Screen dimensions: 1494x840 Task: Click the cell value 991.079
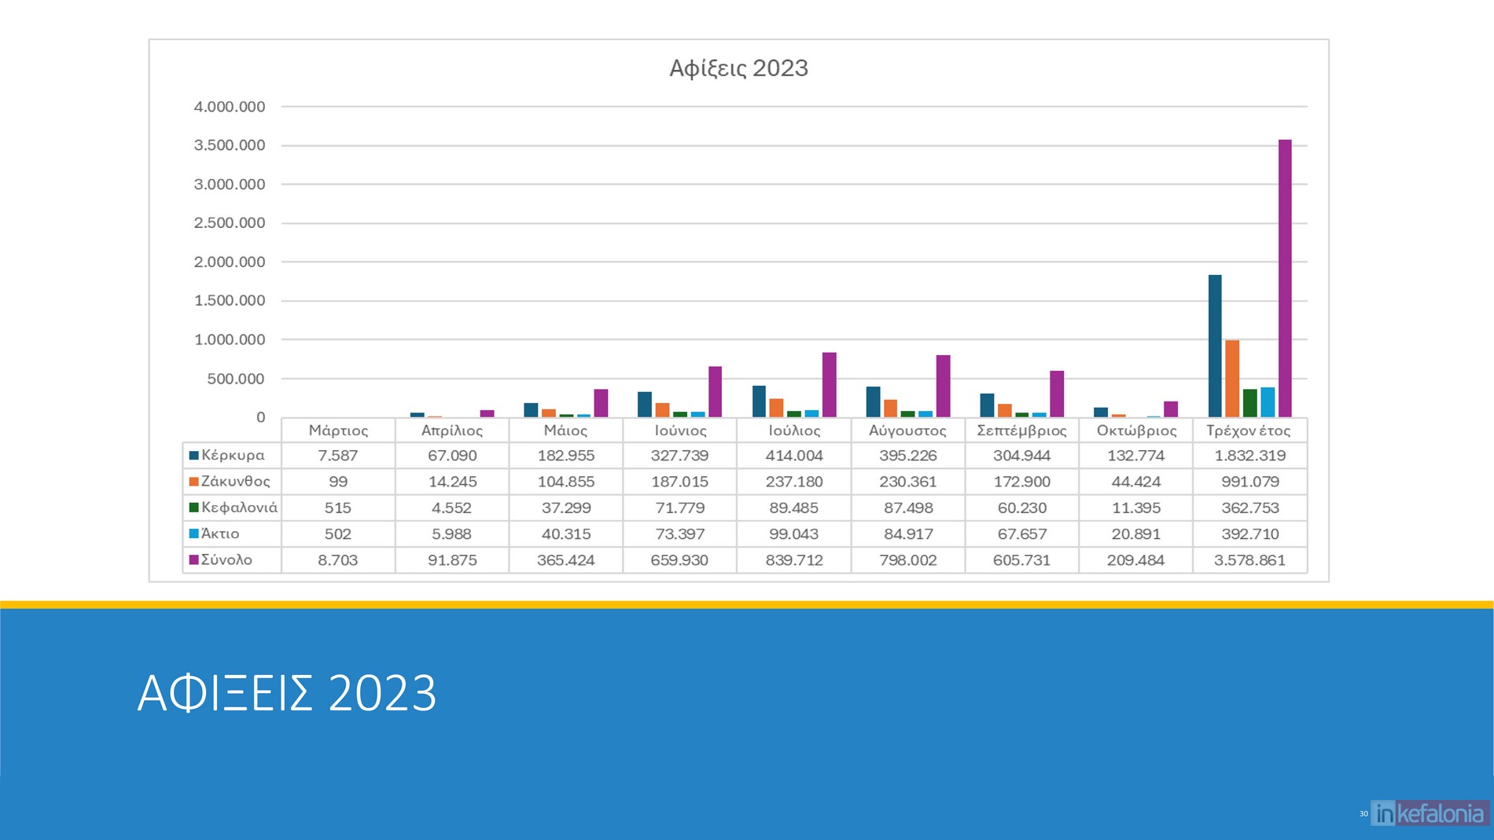click(x=1250, y=482)
